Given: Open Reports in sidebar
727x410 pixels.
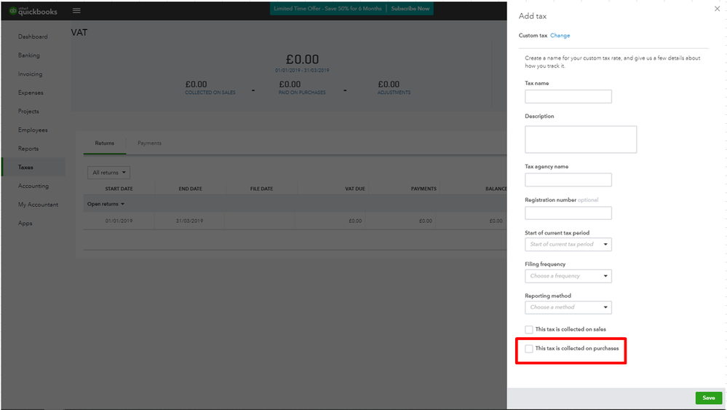Looking at the screenshot, I should click(x=28, y=149).
